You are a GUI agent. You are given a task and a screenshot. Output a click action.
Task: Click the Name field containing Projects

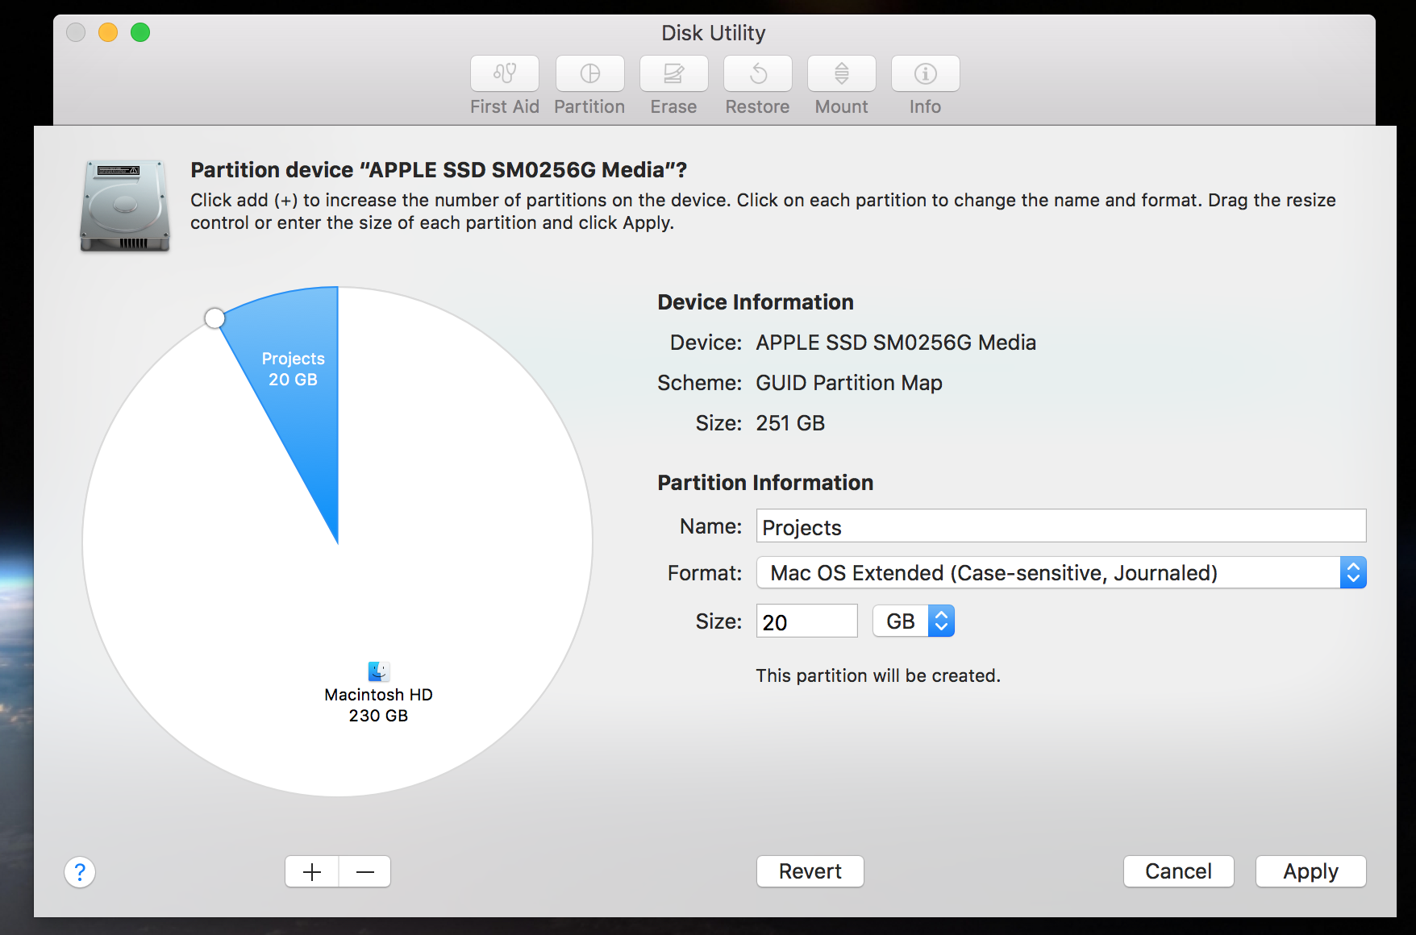tap(1061, 526)
